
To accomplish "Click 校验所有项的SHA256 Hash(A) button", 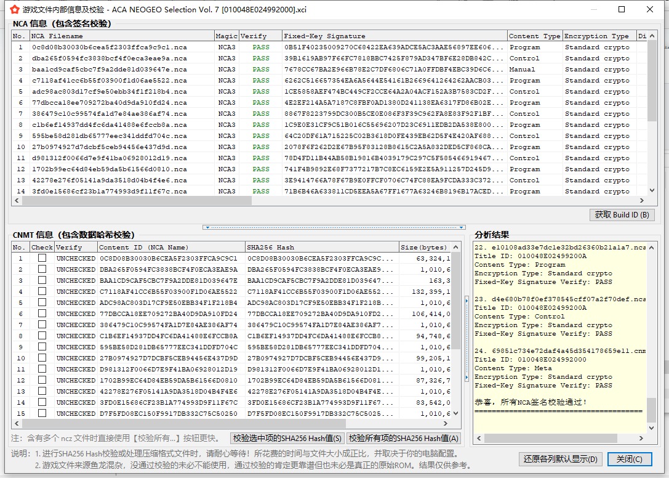I will (x=403, y=438).
